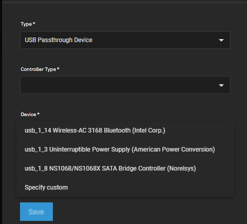This screenshot has height=224, width=247.
Task: Select the Specify custom option
Action: click(x=125, y=188)
